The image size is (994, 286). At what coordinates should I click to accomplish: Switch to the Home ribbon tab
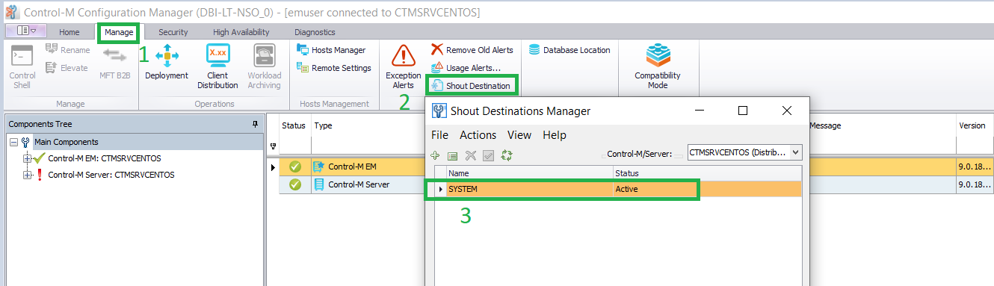(70, 32)
